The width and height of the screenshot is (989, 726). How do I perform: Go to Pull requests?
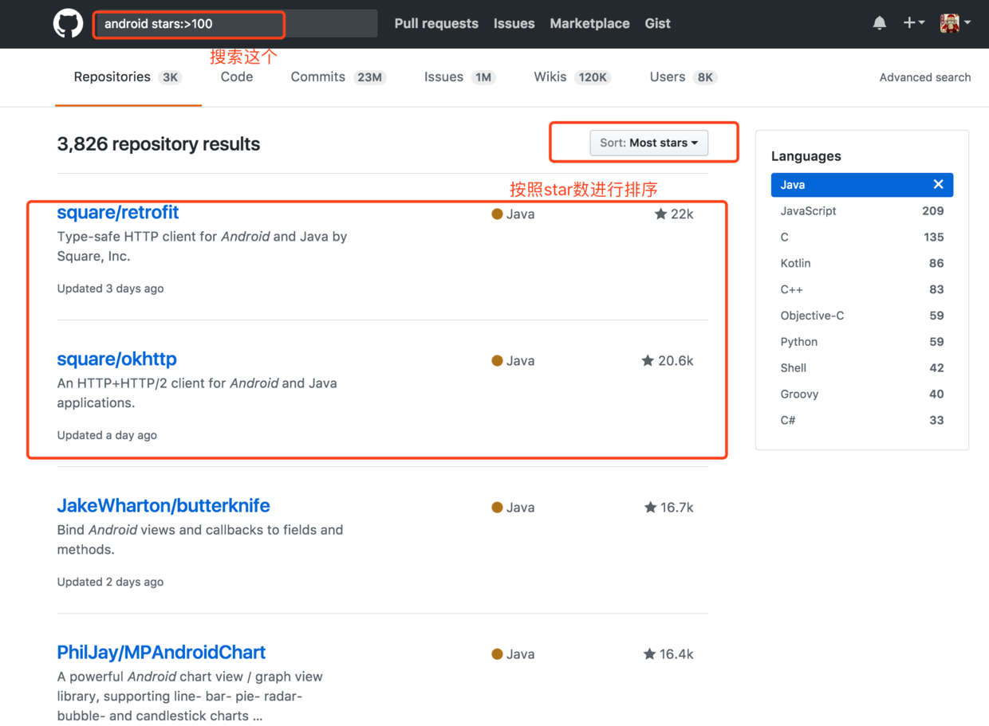[x=436, y=24]
